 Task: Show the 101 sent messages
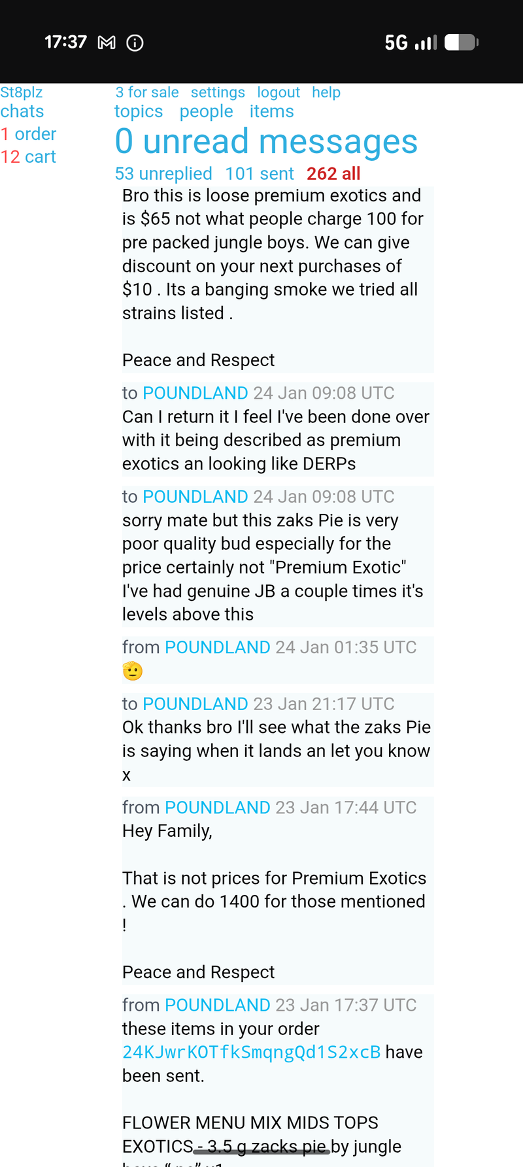click(x=260, y=174)
